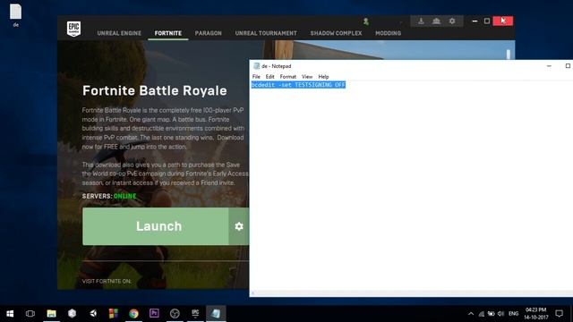Open Notepad Edit menu

(270, 77)
